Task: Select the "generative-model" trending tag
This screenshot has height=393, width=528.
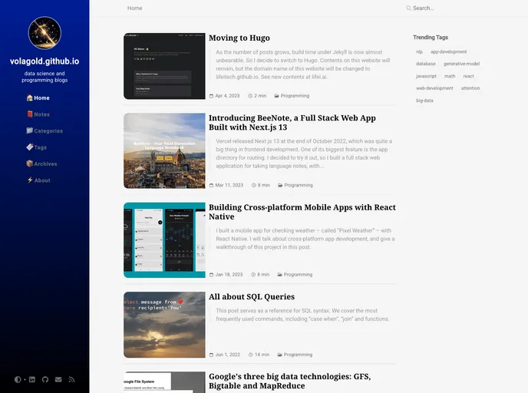Action: (461, 64)
